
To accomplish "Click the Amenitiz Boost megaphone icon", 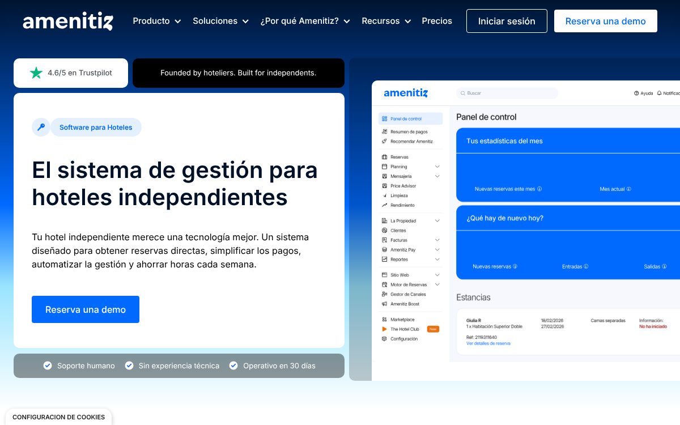I will point(385,304).
